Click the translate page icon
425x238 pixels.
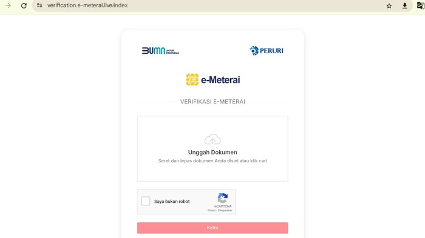click(420, 5)
